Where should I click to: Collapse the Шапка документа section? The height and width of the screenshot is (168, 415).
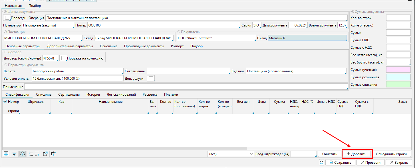[5, 12]
